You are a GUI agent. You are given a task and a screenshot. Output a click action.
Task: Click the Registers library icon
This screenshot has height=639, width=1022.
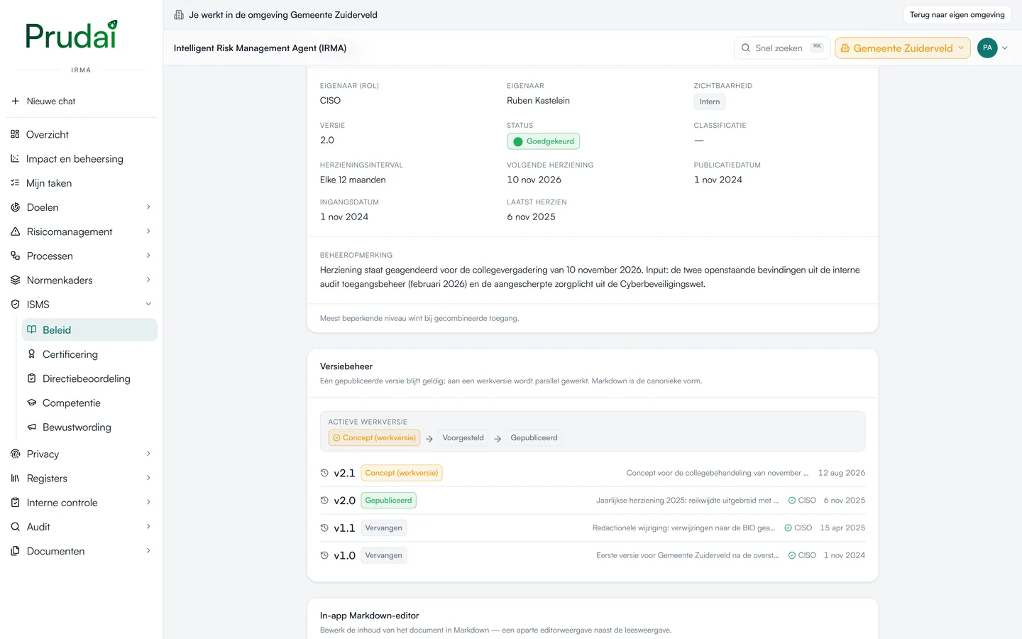pos(15,478)
